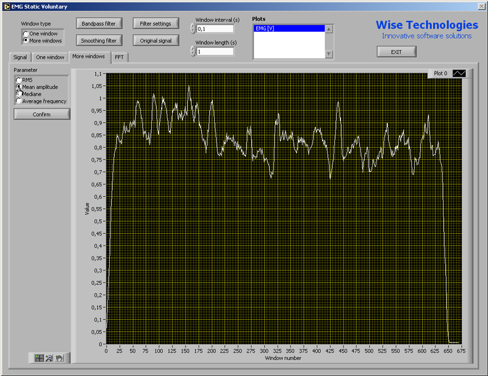
Task: Choose Mean amplitude parameter
Action: tap(19, 87)
